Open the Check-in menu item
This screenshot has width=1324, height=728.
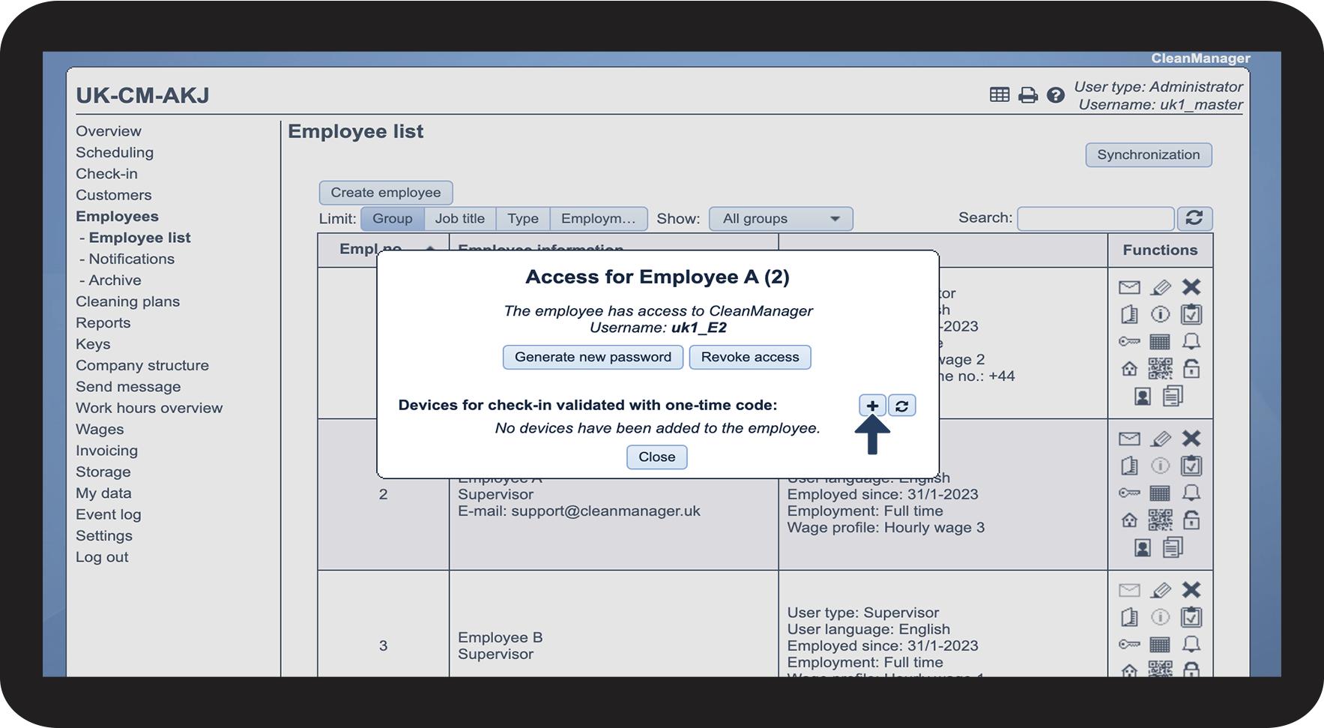[x=106, y=174]
